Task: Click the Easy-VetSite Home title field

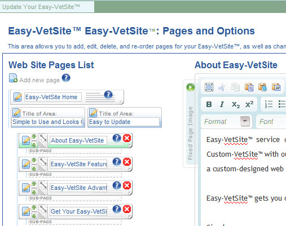Action: [53, 97]
